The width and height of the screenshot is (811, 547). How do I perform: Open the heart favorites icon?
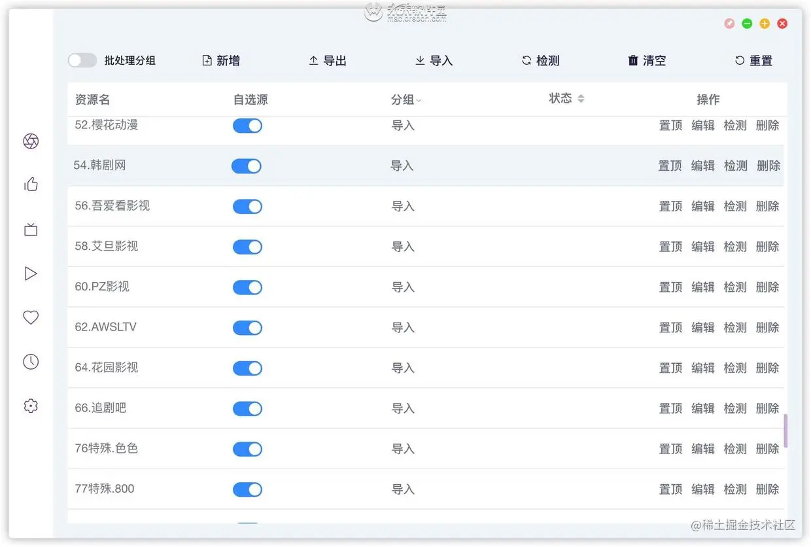click(31, 317)
